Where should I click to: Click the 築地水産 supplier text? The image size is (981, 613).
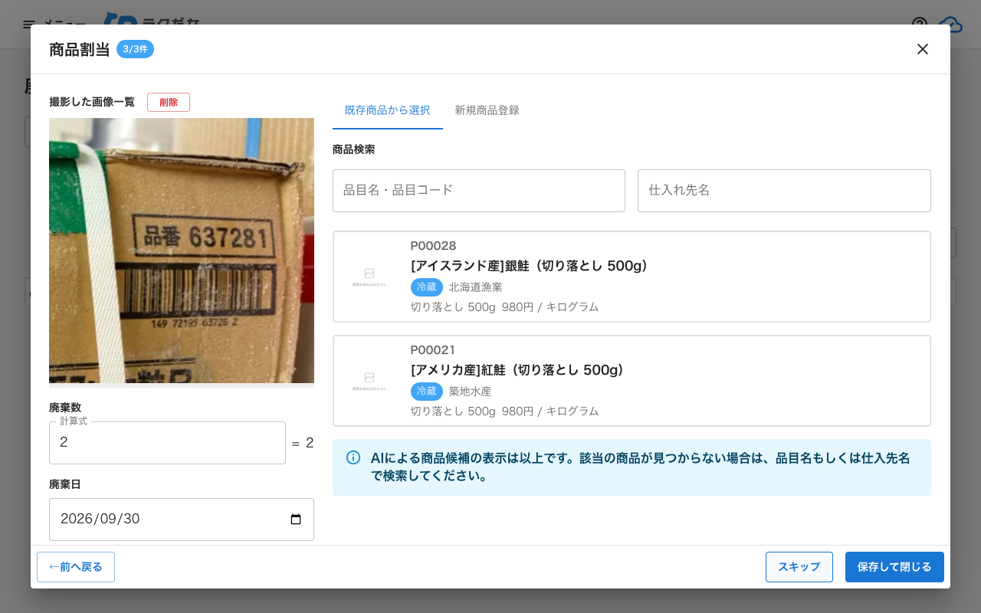coord(471,392)
